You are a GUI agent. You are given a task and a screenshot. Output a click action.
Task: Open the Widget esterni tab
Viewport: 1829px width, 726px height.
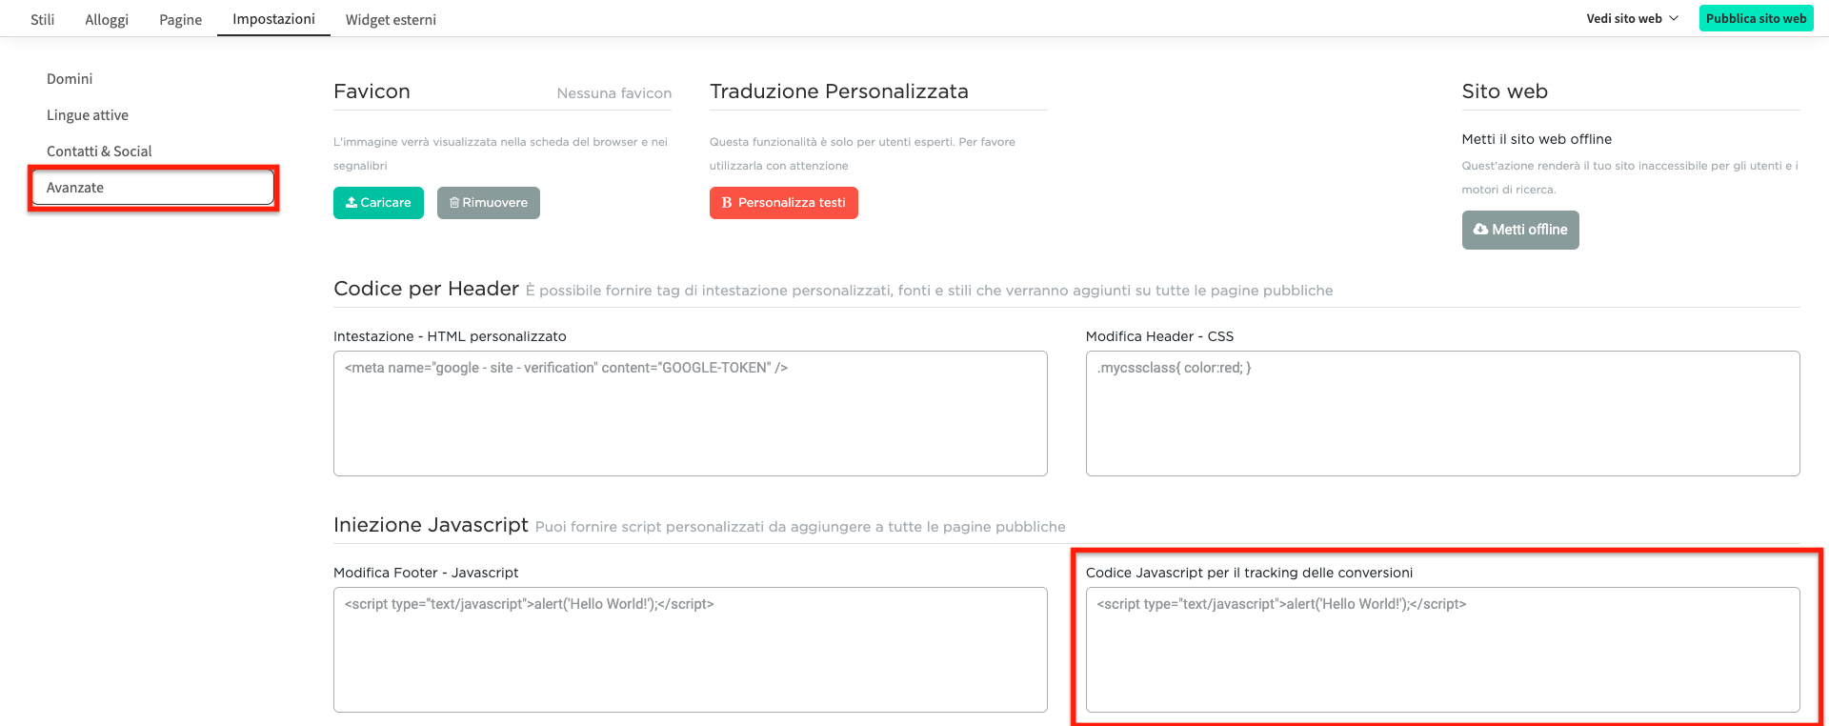click(391, 19)
